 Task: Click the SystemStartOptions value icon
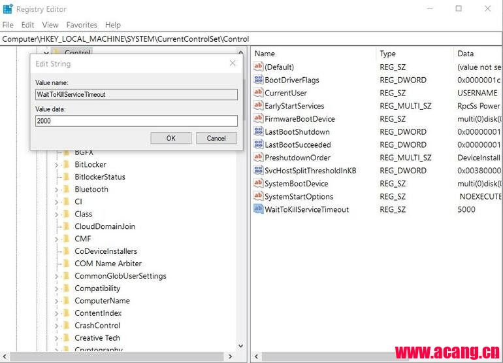[x=258, y=196]
